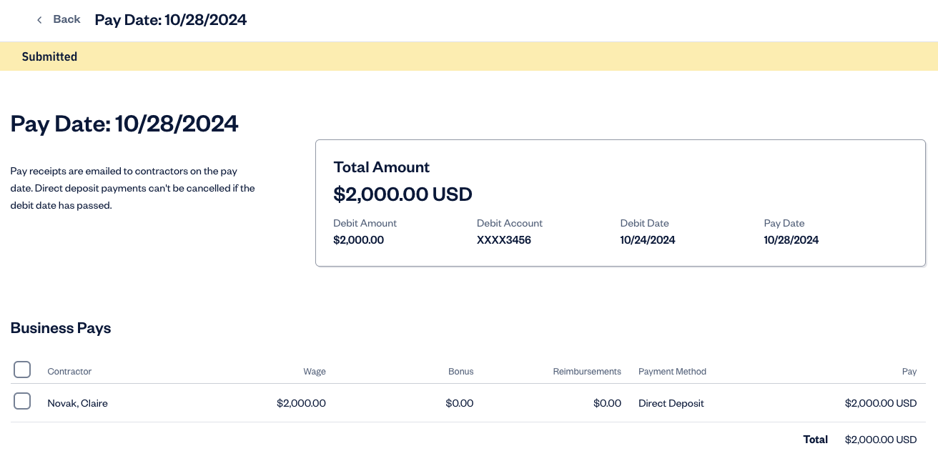Click the $2,000.00 USD total amount heading
Screen dimensions: 938x456
pos(403,194)
